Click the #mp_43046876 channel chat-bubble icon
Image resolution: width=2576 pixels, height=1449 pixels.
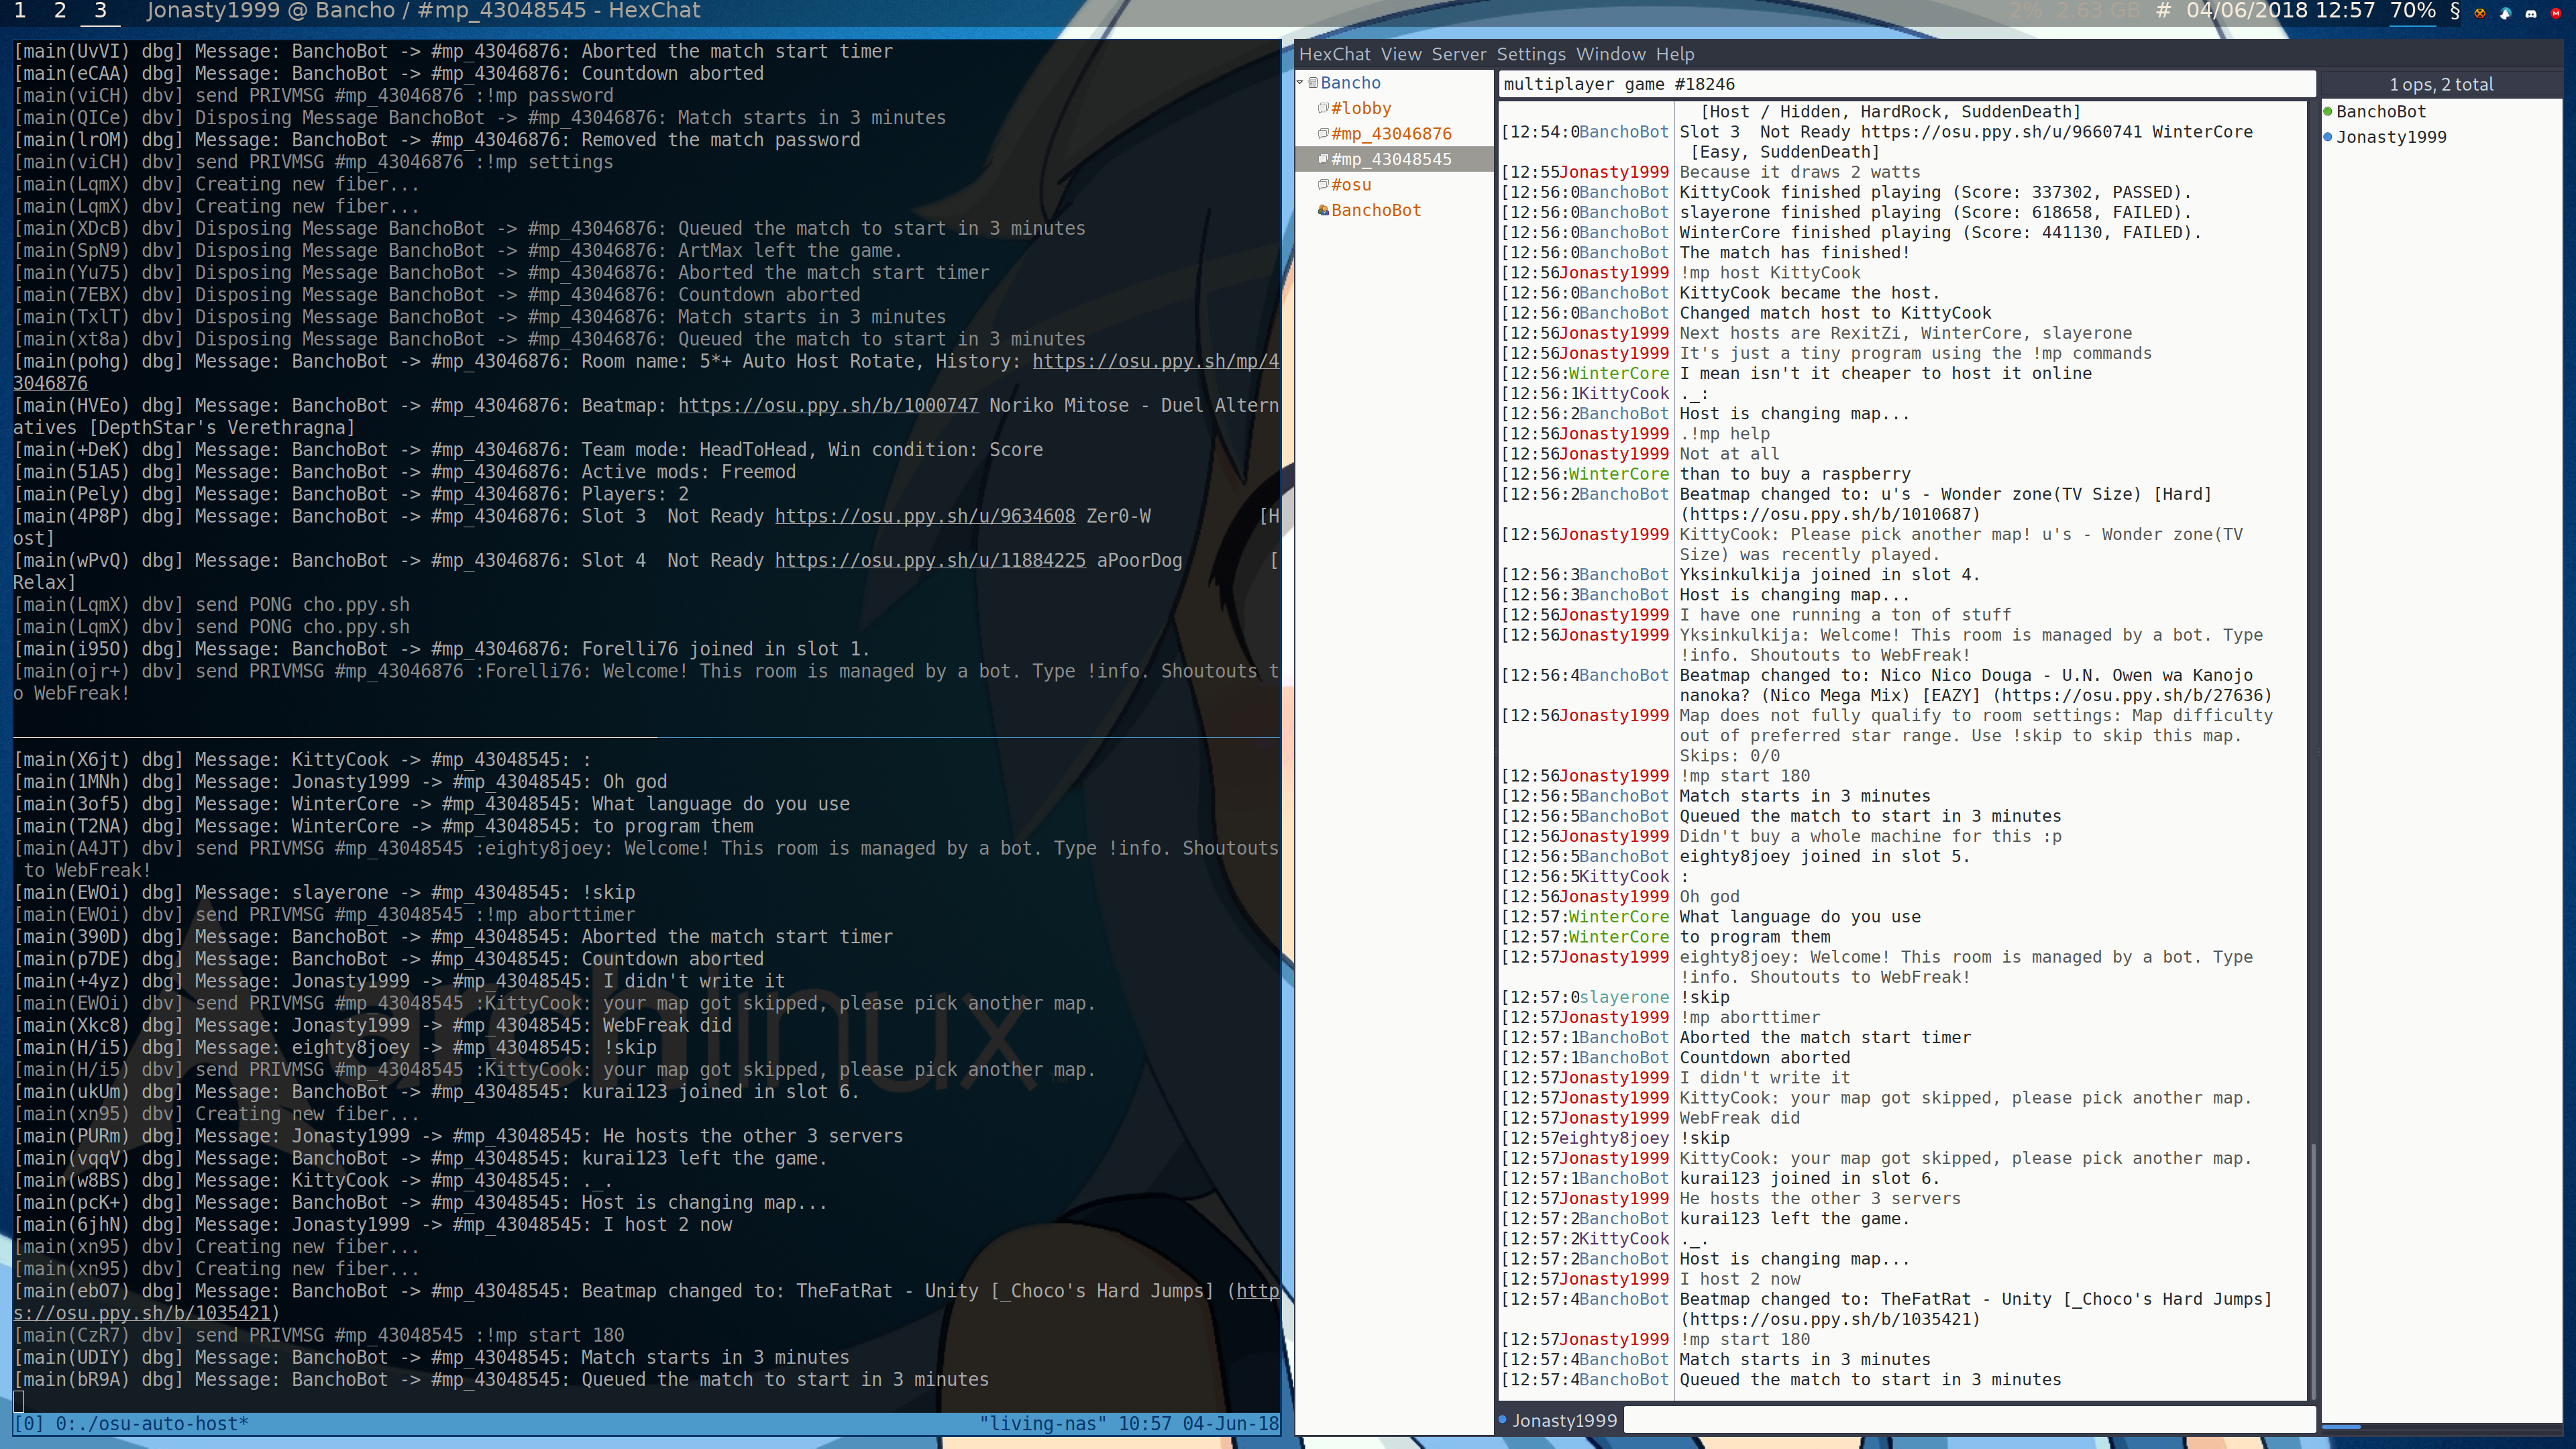click(x=1323, y=134)
